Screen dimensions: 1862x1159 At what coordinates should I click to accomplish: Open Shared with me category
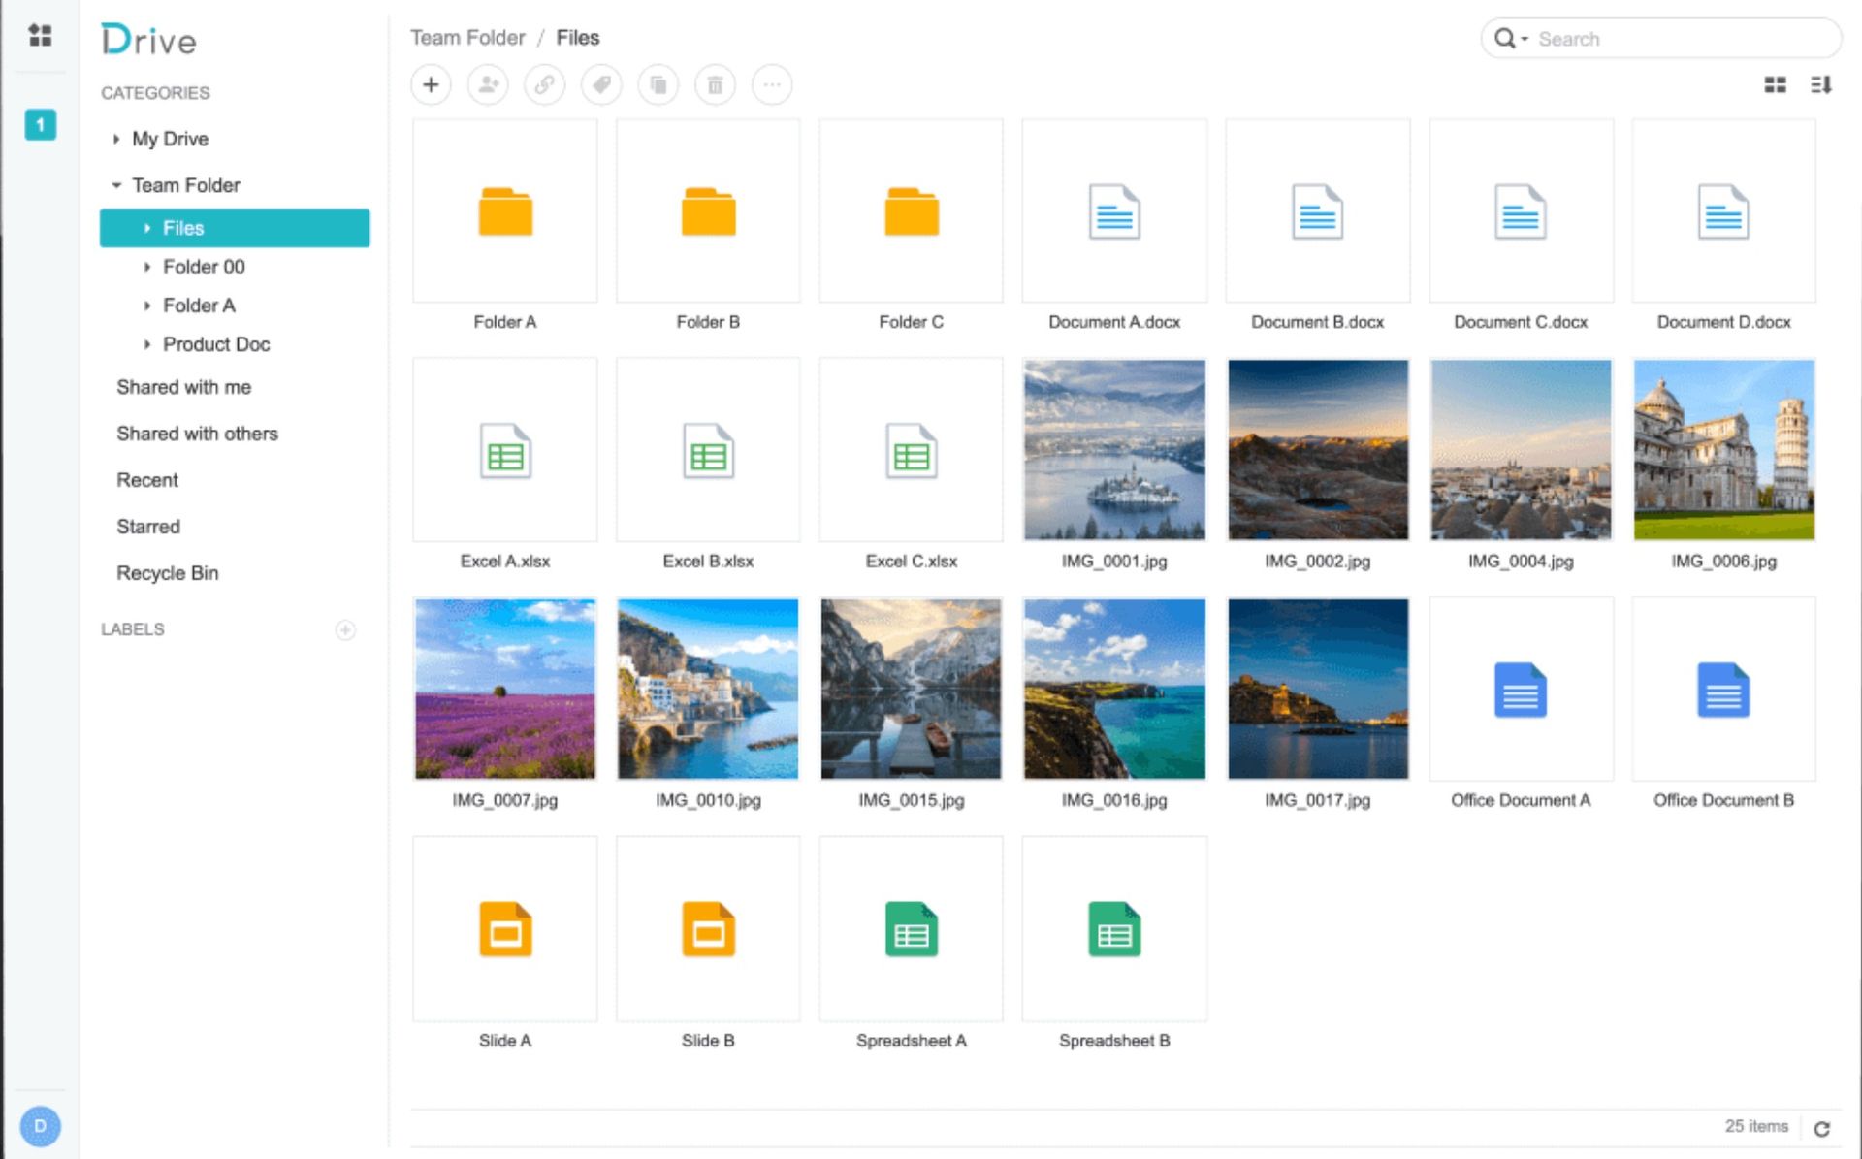183,387
